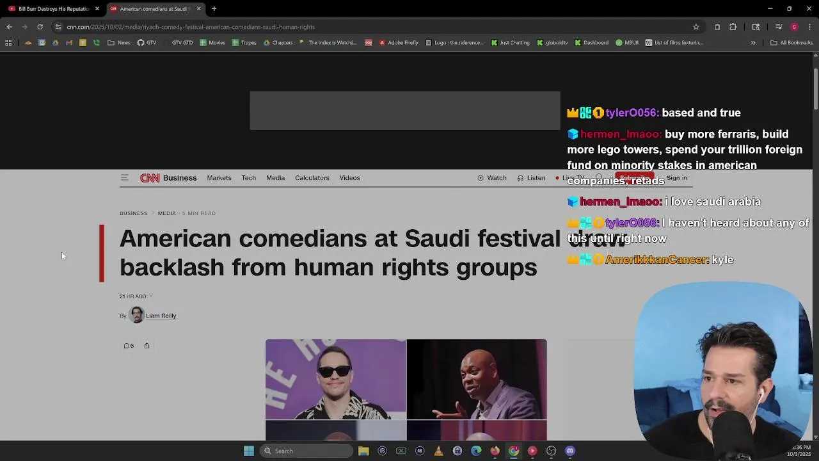Open the article comments icon

coord(129,346)
